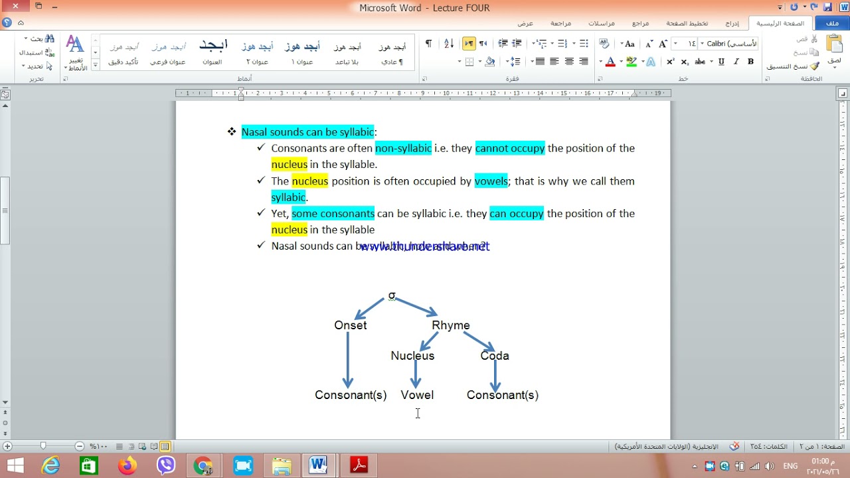Expand the styles gallery More arrow

click(x=96, y=65)
